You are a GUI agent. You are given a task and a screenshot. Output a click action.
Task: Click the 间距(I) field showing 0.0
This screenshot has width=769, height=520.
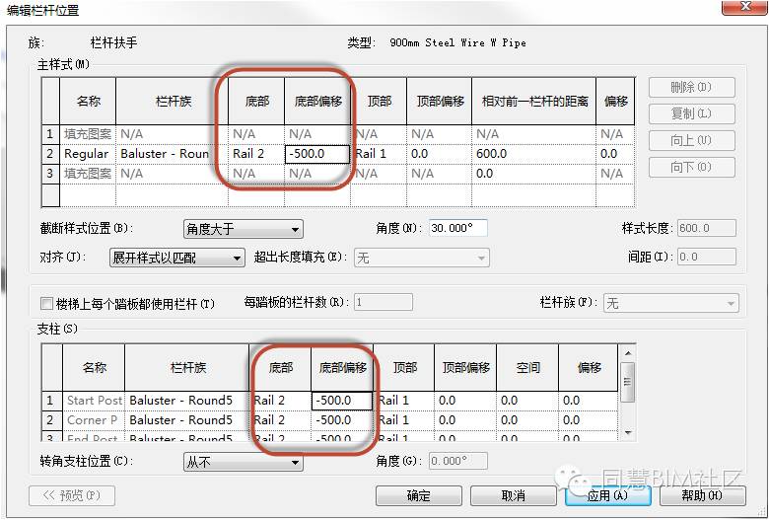707,257
